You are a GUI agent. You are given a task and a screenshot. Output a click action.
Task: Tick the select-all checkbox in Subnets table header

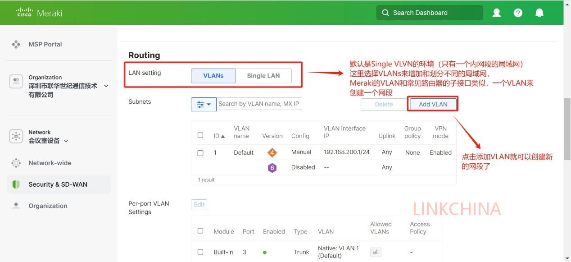click(200, 135)
